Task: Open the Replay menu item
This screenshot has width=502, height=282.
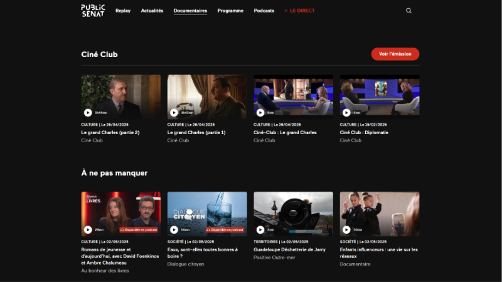Action: [x=123, y=11]
